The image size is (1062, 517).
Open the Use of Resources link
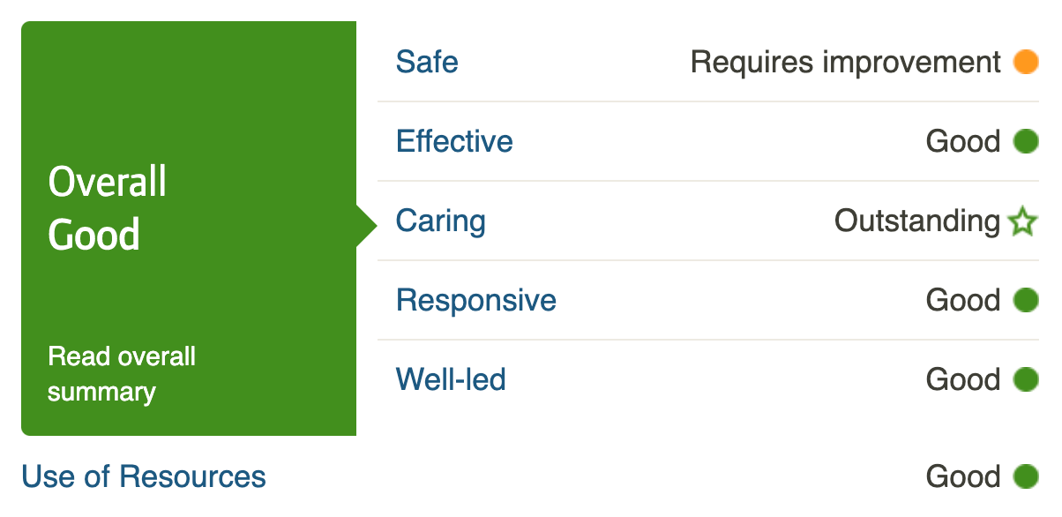144,476
